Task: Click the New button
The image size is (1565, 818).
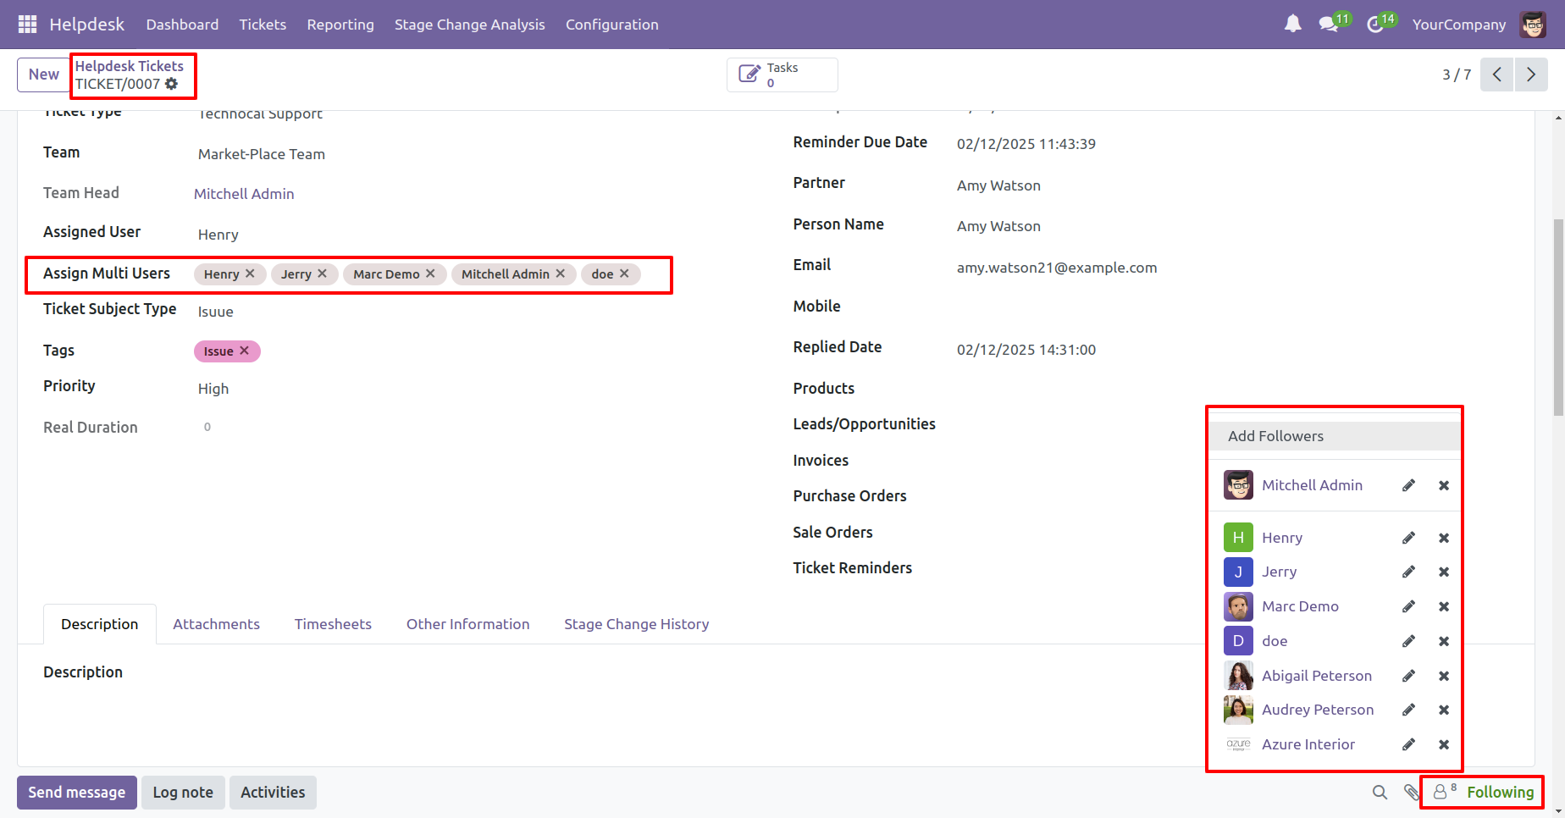Action: [x=44, y=75]
